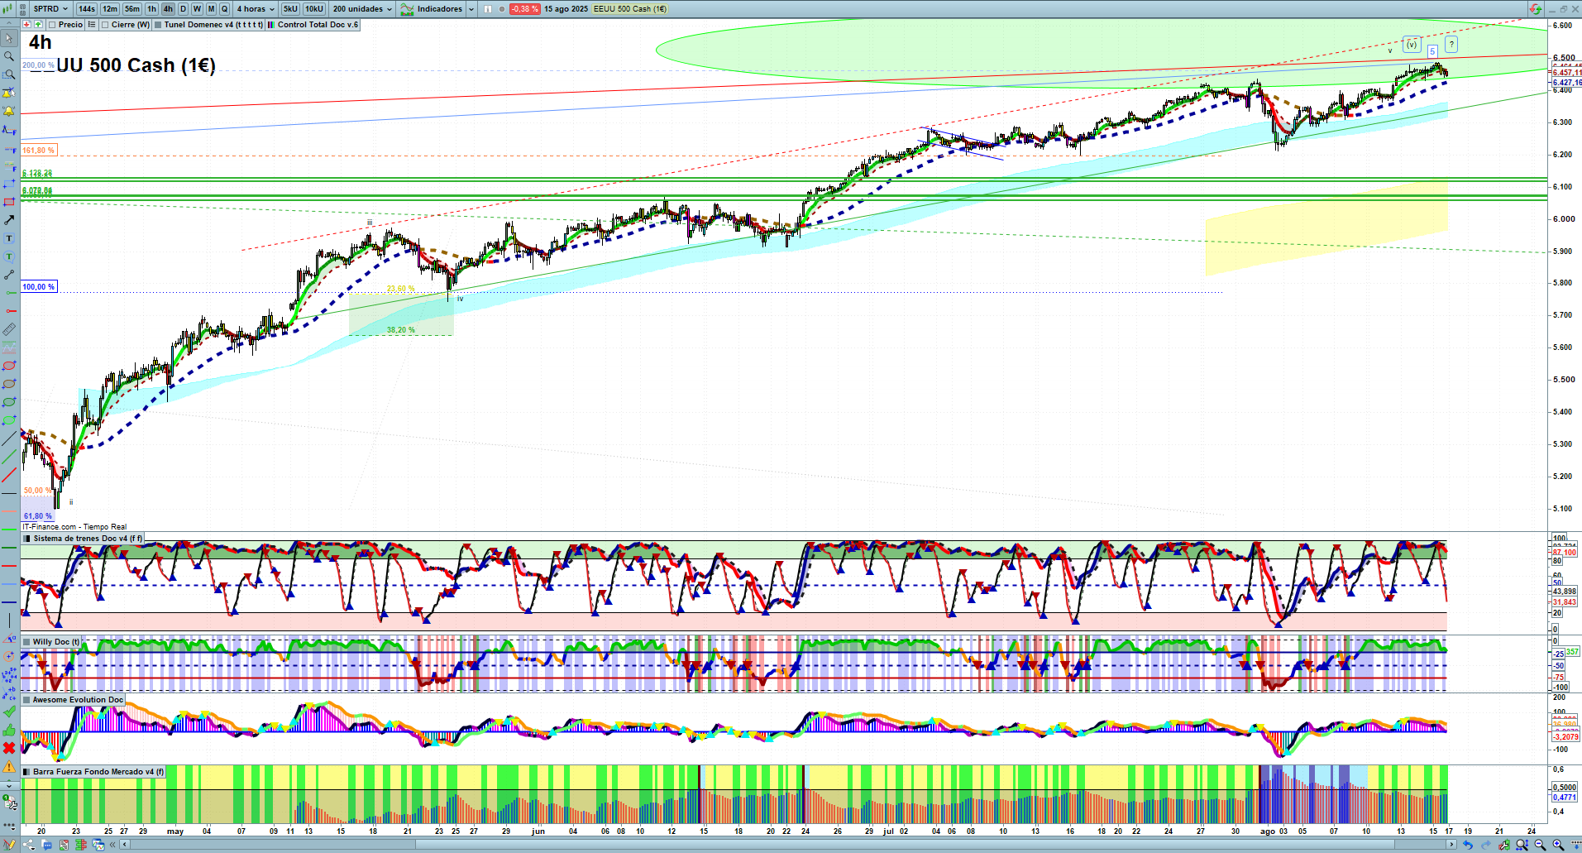Select the green speech bubble text tool
This screenshot has width=1582, height=853.
pyautogui.click(x=9, y=256)
